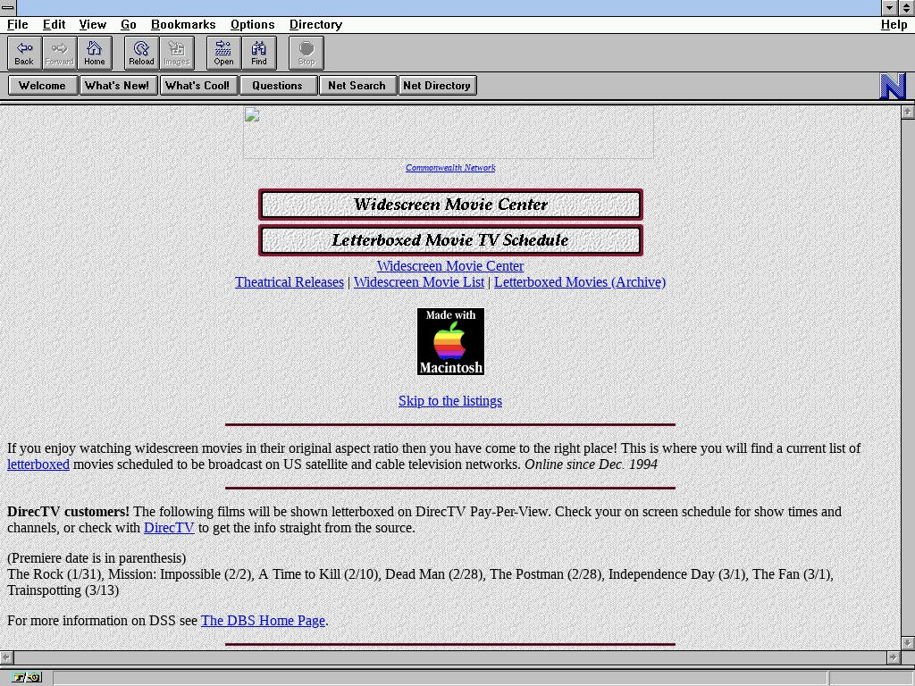Reload the current page
Image resolution: width=915 pixels, height=686 pixels.
tap(141, 53)
